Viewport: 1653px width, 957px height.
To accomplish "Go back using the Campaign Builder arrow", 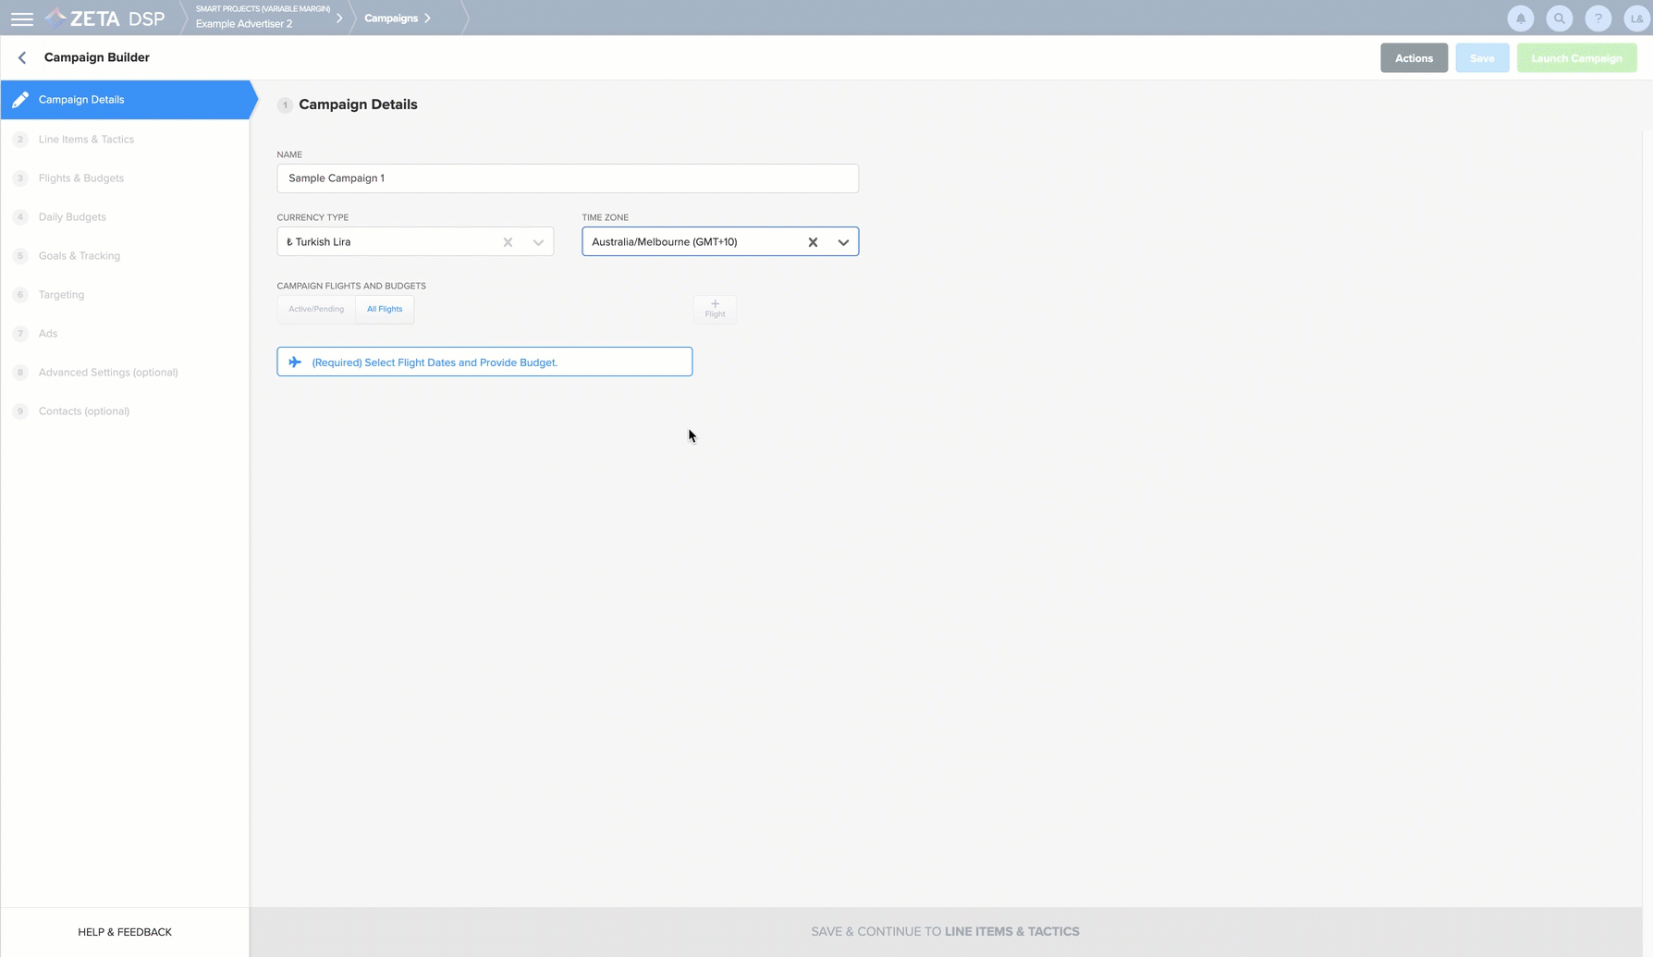I will 22,57.
